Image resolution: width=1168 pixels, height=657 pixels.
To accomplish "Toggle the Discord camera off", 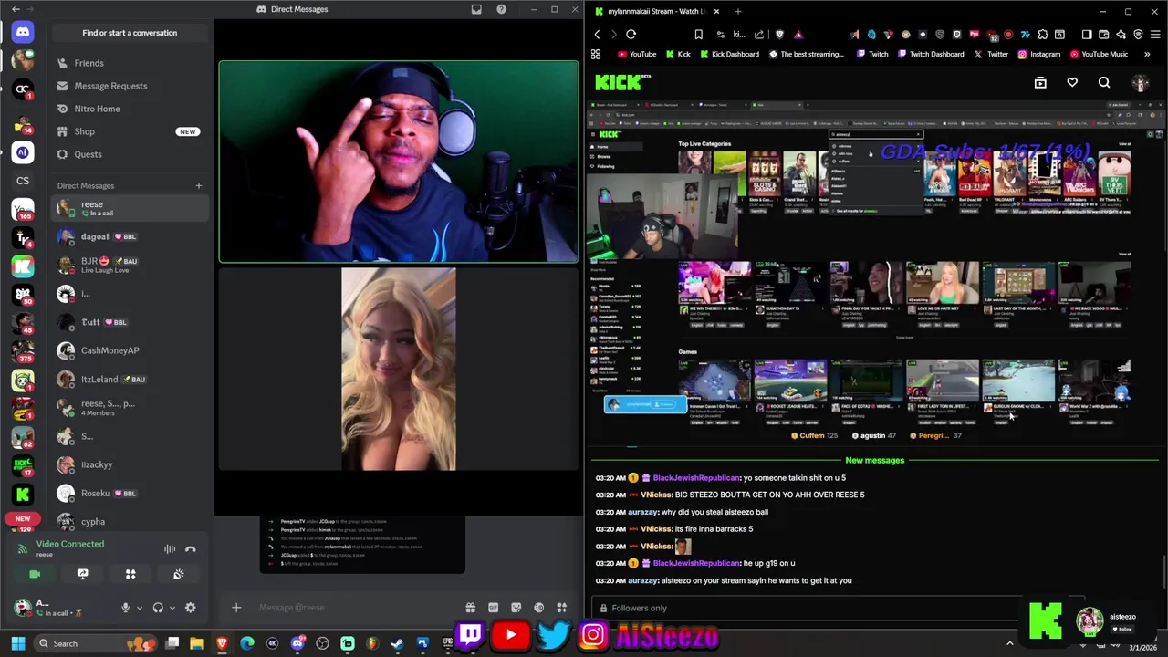I will coord(35,574).
